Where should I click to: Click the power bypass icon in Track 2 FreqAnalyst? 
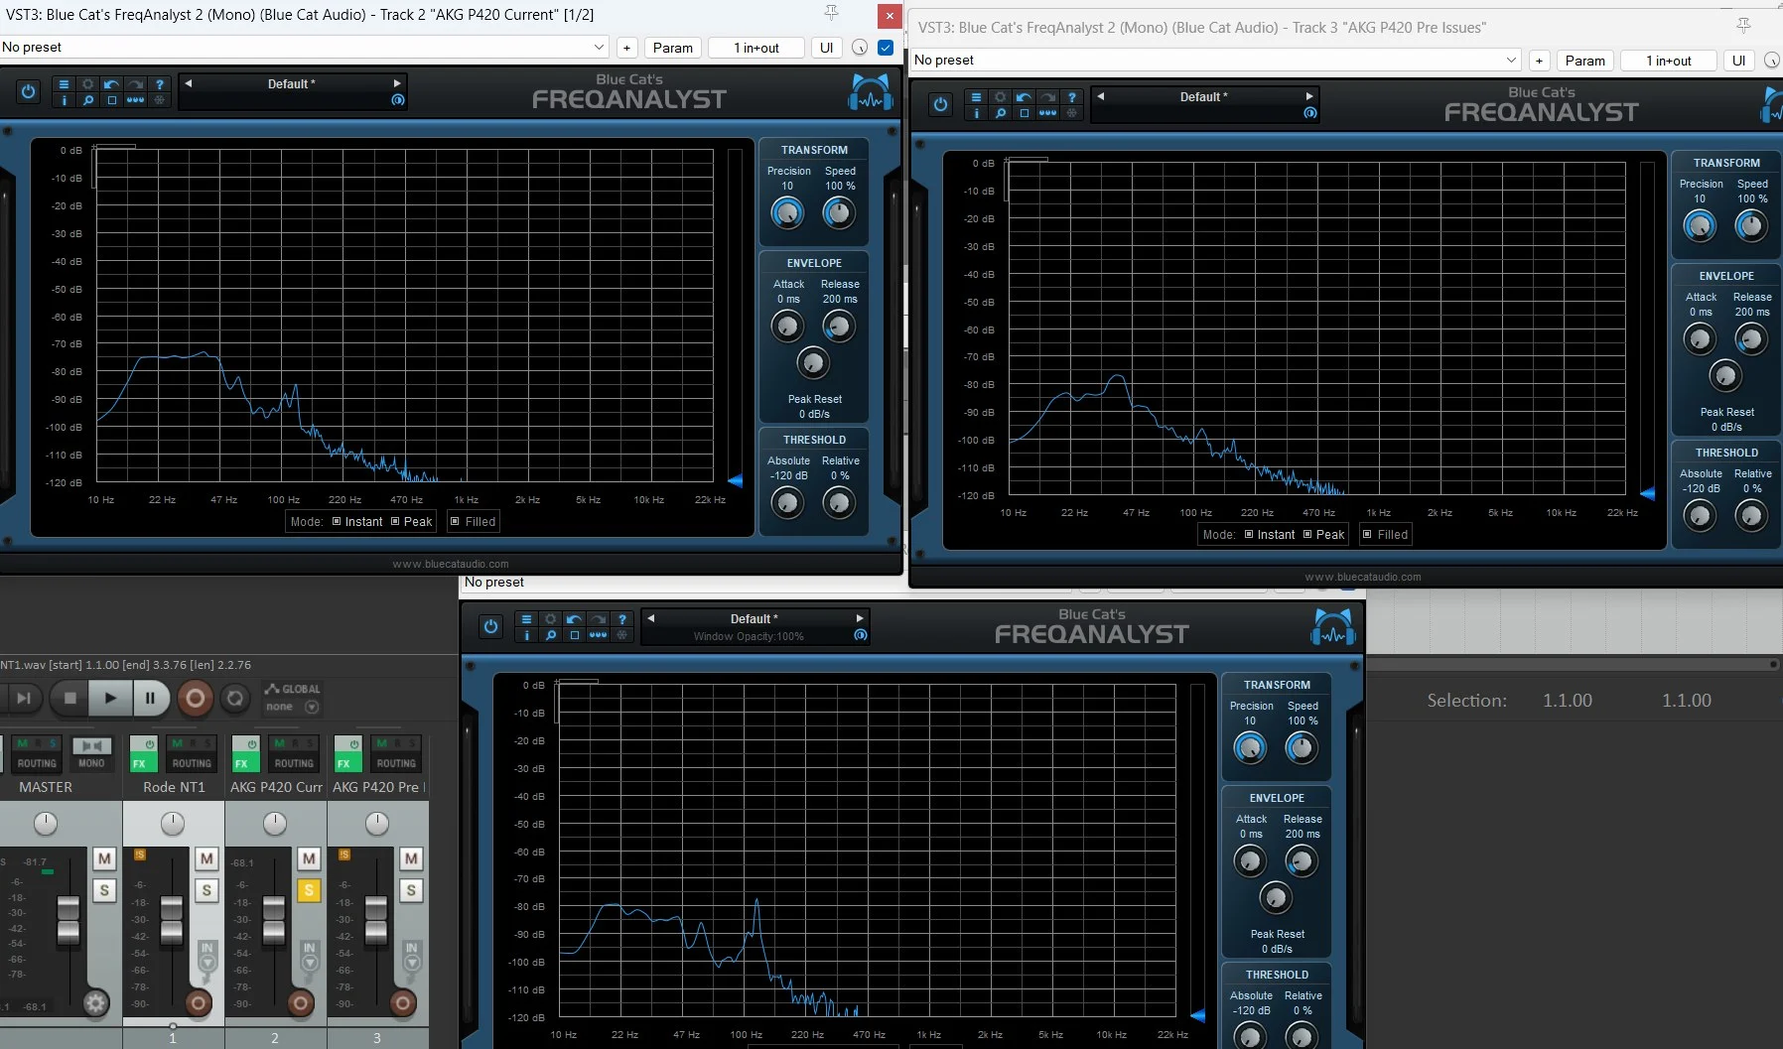point(28,92)
